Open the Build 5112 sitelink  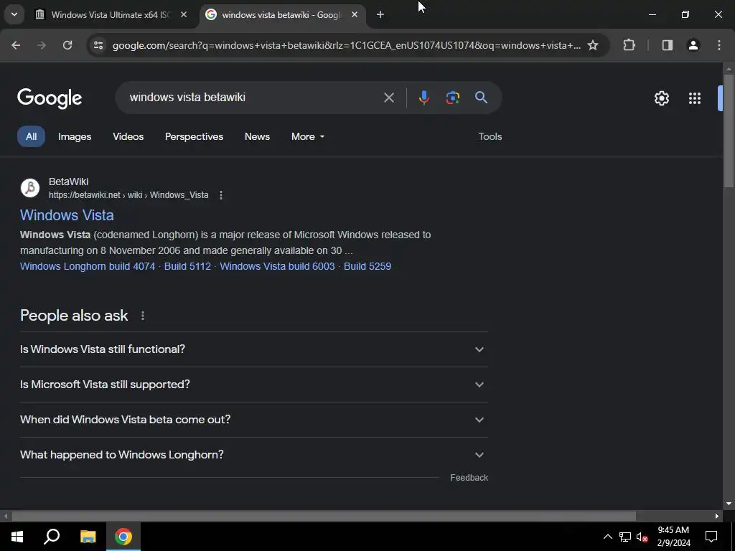click(x=187, y=266)
